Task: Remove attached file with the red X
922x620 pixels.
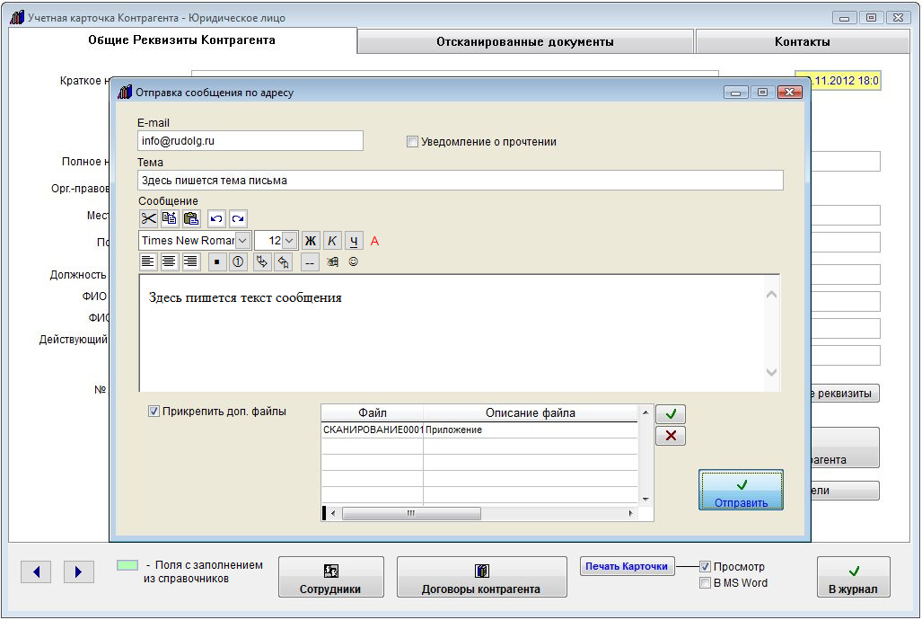Action: click(x=671, y=436)
